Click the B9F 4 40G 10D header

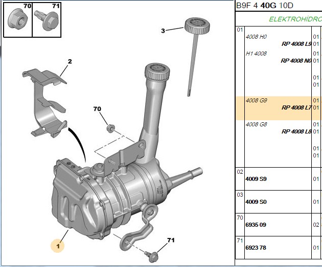click(x=265, y=6)
